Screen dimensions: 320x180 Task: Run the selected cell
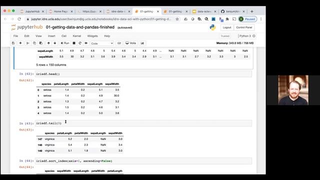click(65, 43)
